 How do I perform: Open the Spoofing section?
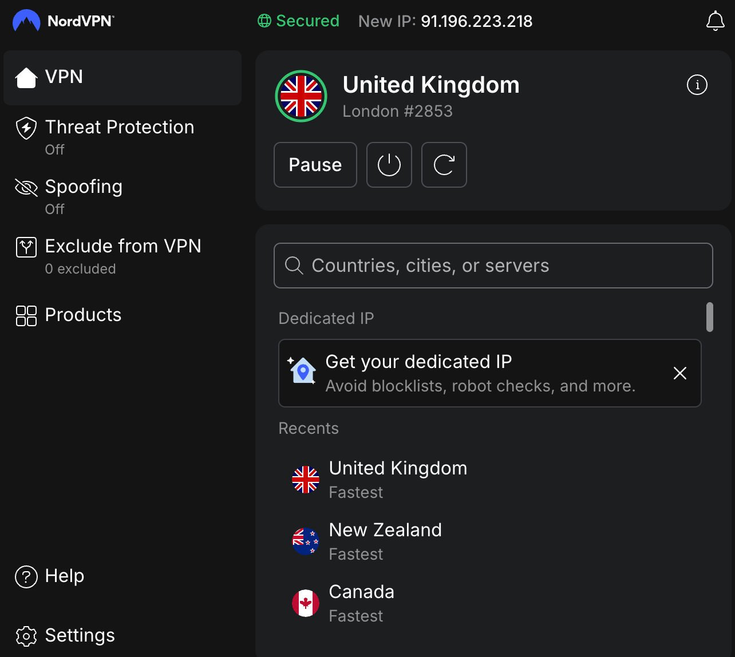pyautogui.click(x=122, y=196)
